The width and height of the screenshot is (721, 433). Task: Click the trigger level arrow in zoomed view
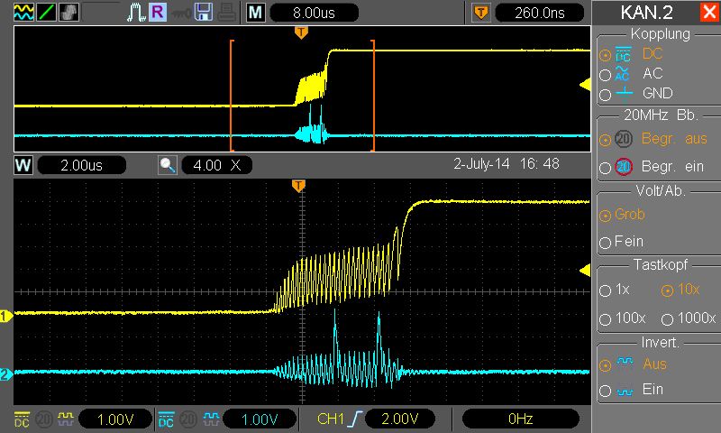point(585,270)
